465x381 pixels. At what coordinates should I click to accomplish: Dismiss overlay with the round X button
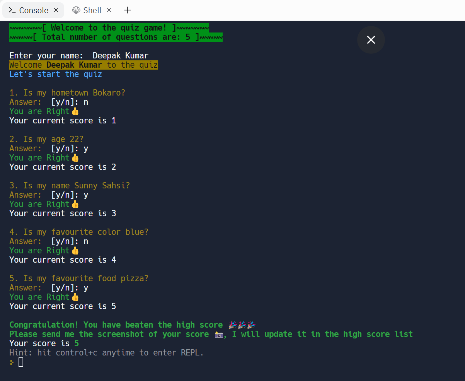click(371, 40)
